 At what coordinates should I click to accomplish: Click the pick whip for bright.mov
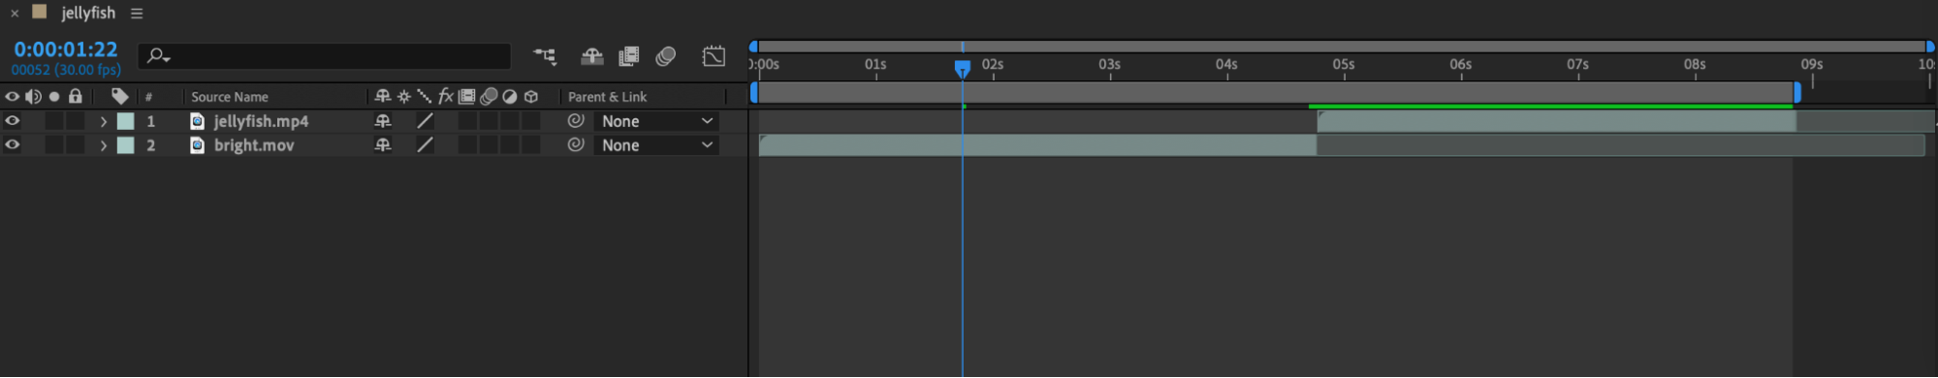pyautogui.click(x=576, y=144)
